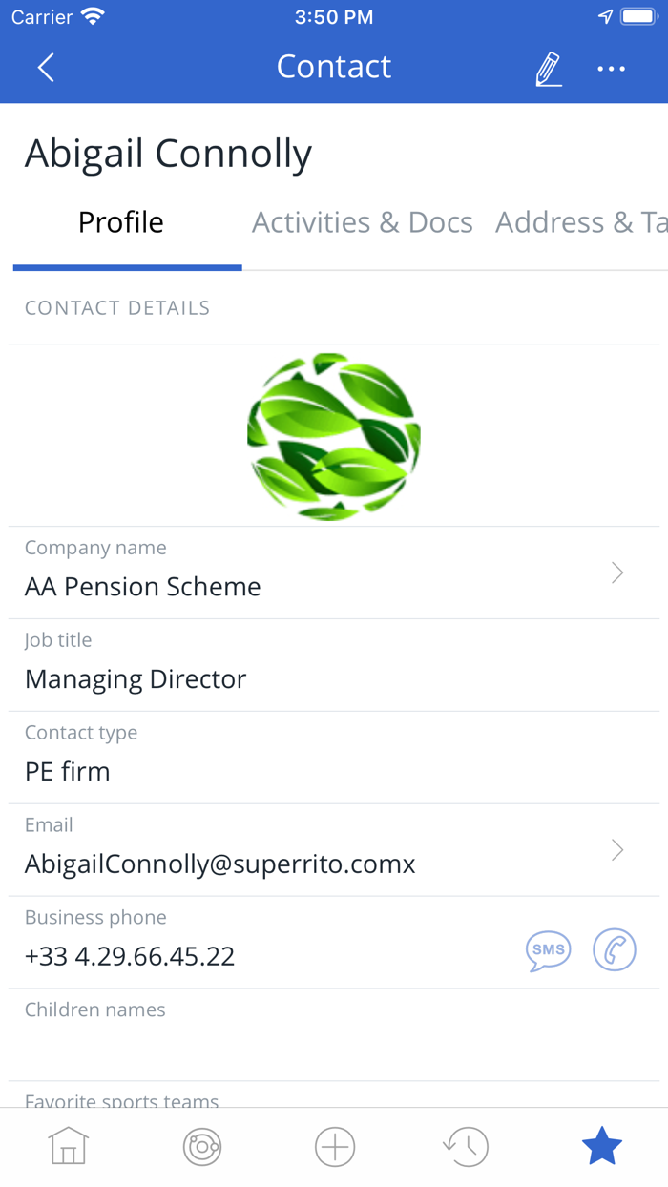This screenshot has width=668, height=1187.
Task: Open recent history clock icon
Action: (x=467, y=1146)
